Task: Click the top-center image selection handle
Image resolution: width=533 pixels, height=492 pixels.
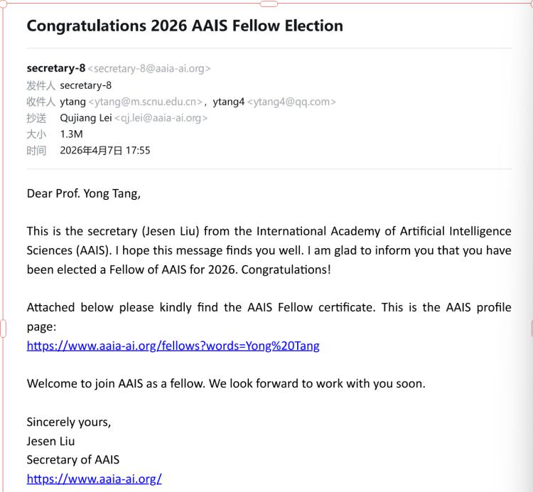Action: pyautogui.click(x=269, y=4)
